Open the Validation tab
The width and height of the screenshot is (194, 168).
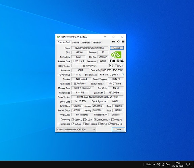(96, 42)
